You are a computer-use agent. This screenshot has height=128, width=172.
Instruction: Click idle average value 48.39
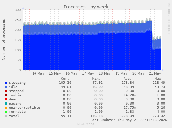[x=129, y=87]
